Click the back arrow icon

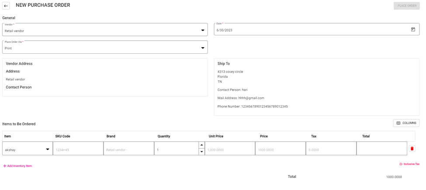(x=6, y=6)
